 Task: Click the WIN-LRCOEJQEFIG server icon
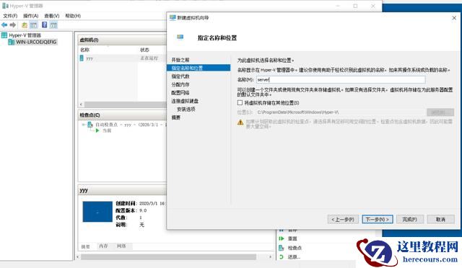point(12,42)
